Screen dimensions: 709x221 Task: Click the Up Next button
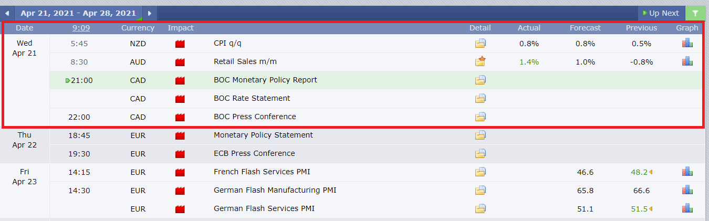661,13
